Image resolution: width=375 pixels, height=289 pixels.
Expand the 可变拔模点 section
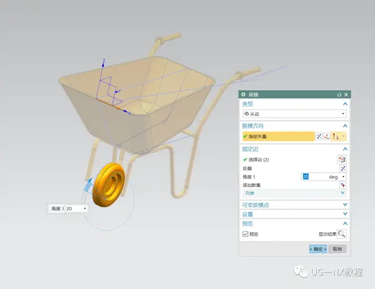click(x=344, y=205)
